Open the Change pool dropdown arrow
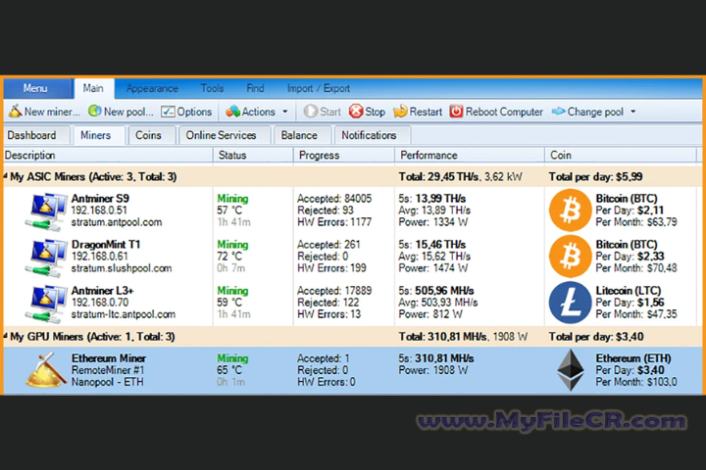The image size is (706, 470). tap(633, 112)
